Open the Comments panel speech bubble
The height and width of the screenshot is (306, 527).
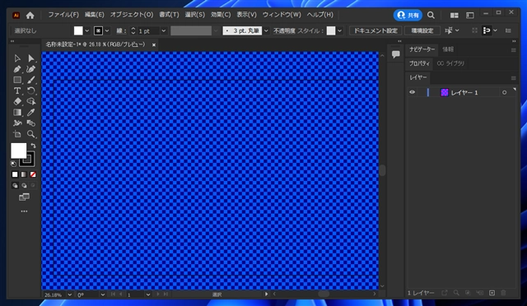click(x=395, y=54)
